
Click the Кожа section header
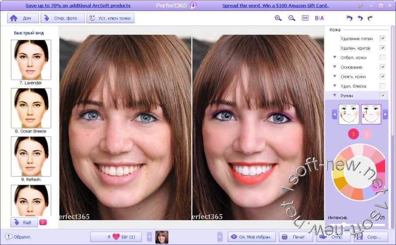click(x=335, y=30)
